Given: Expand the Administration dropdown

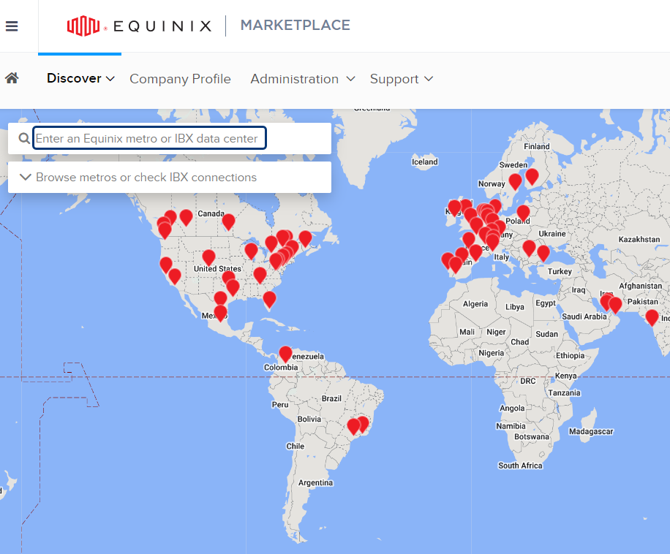Looking at the screenshot, I should pyautogui.click(x=302, y=79).
